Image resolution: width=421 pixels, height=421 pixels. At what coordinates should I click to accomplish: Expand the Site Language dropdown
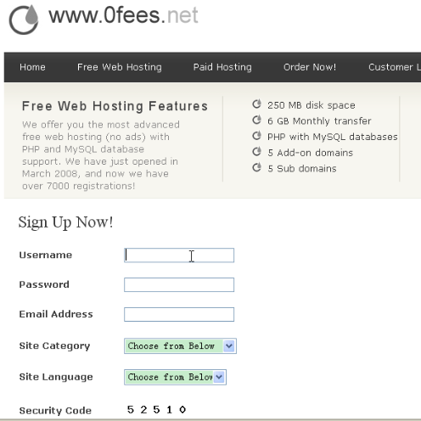175,377
